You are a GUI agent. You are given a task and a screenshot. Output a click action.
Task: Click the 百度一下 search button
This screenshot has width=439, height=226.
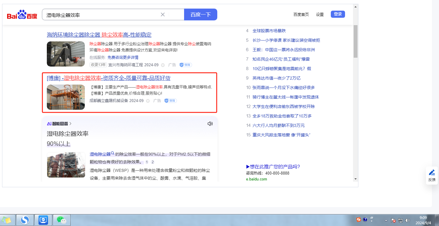(200, 14)
